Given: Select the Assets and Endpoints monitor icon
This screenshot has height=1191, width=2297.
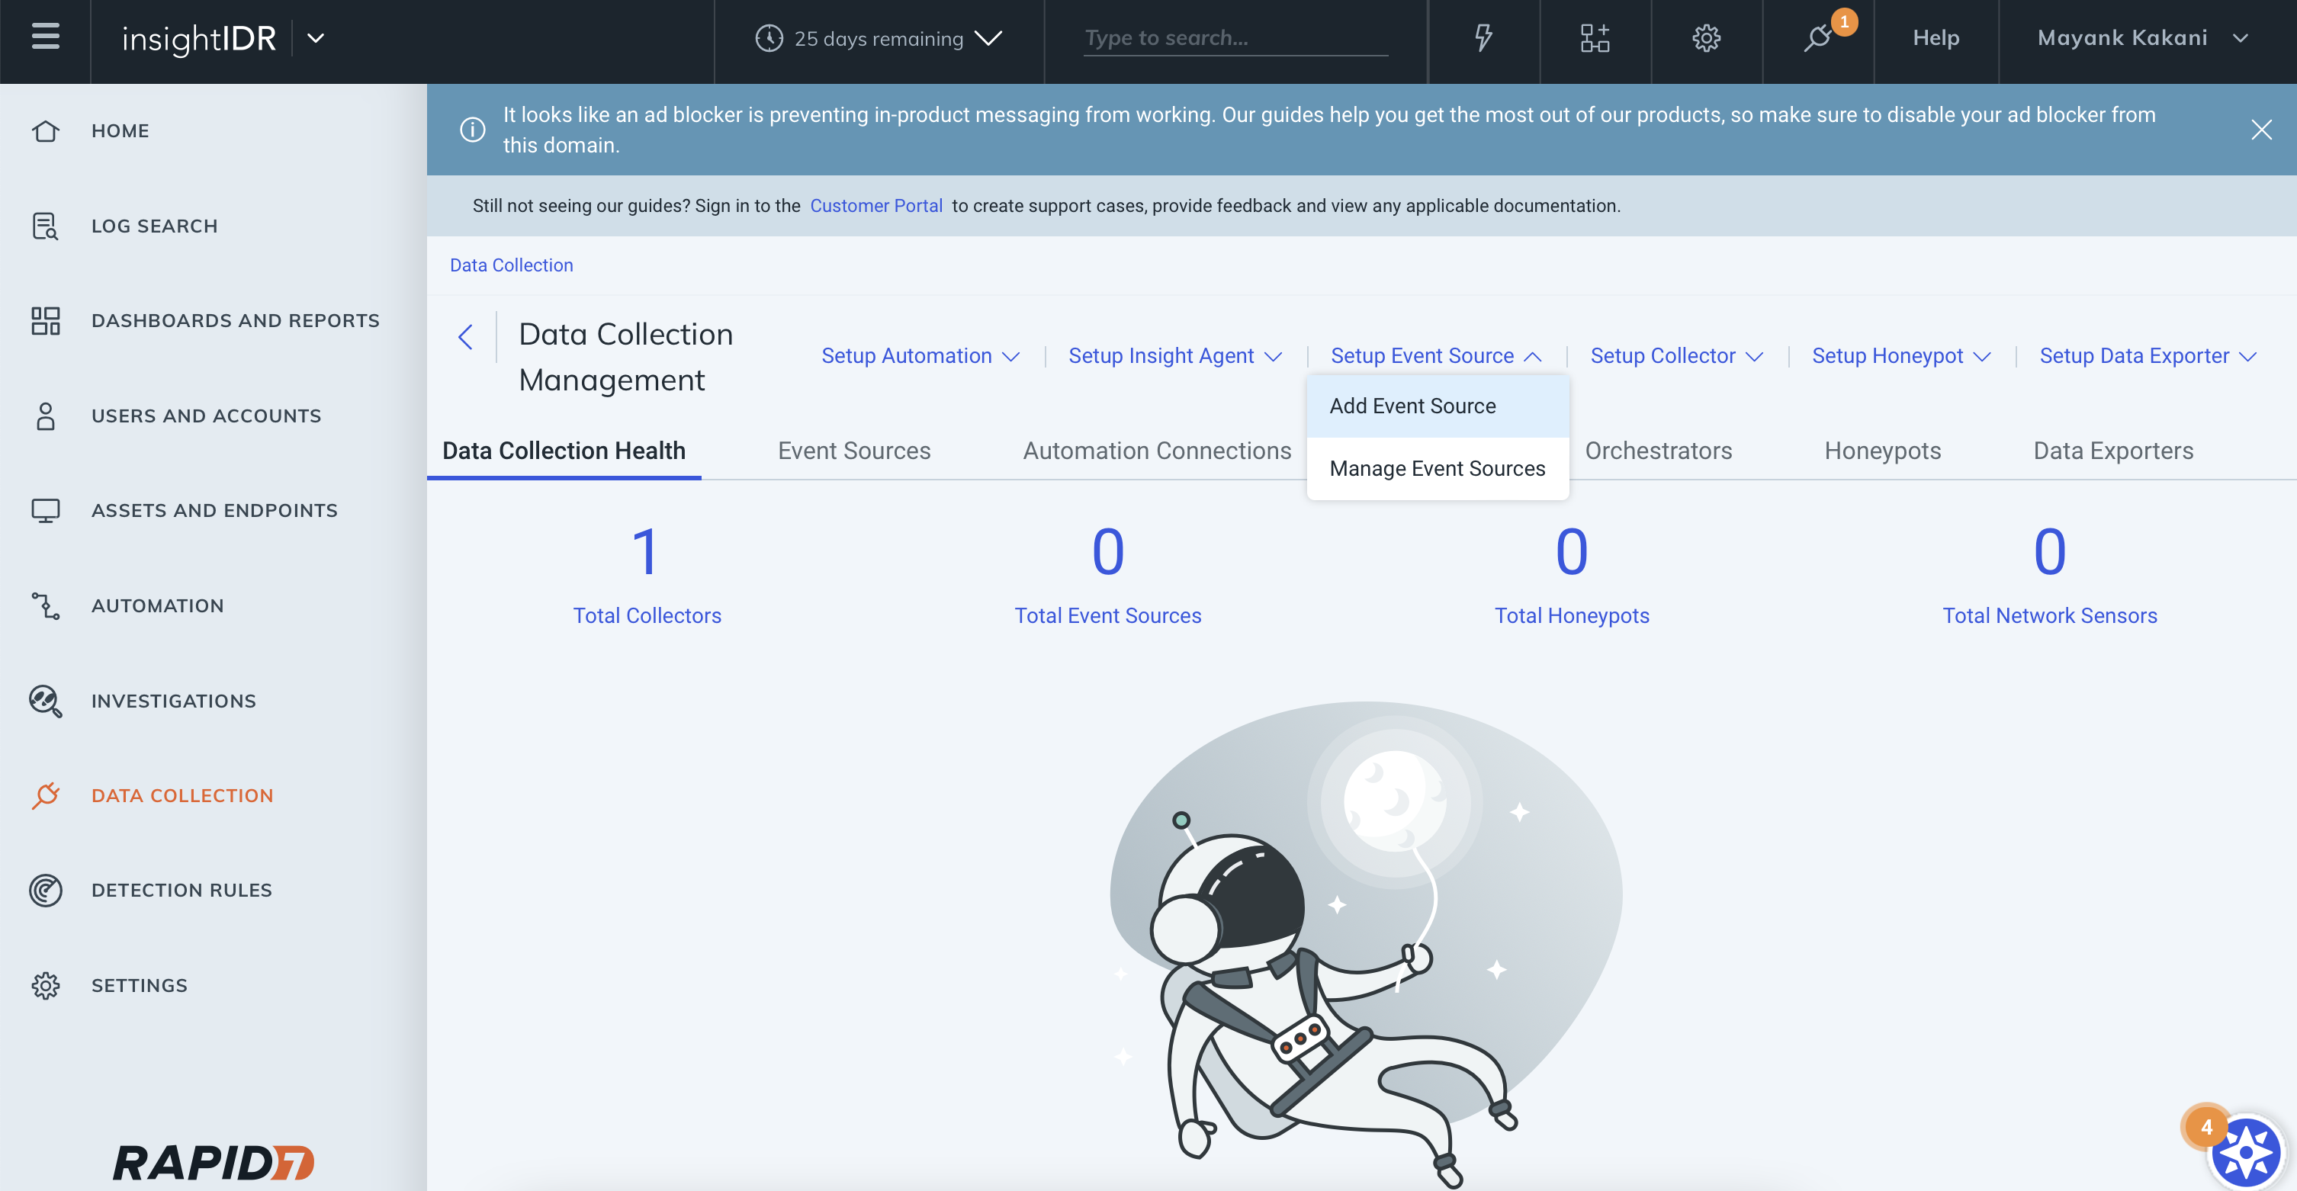Looking at the screenshot, I should (x=46, y=510).
